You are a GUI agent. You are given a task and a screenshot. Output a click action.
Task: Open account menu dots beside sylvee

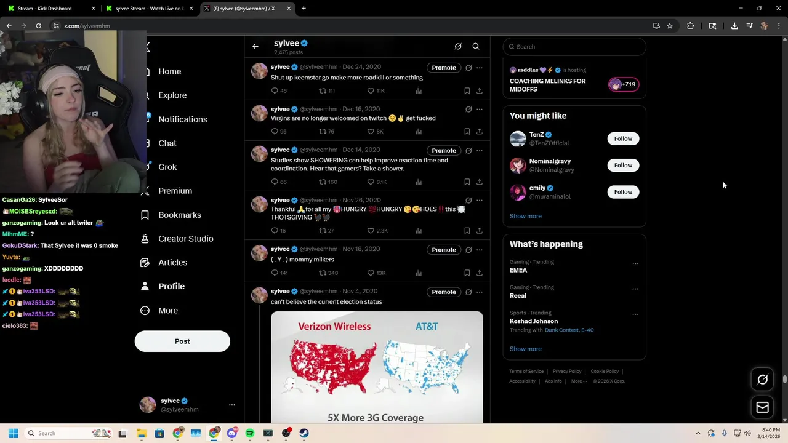click(231, 405)
